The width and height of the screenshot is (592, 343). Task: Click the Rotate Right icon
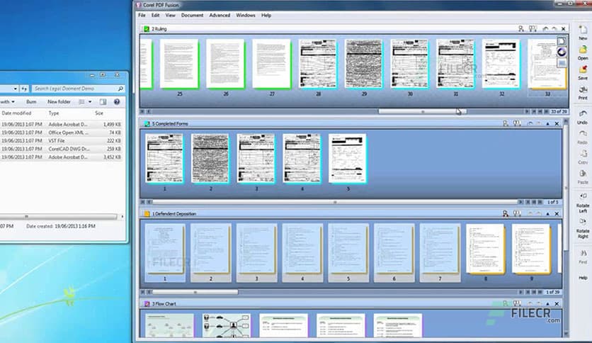583,222
